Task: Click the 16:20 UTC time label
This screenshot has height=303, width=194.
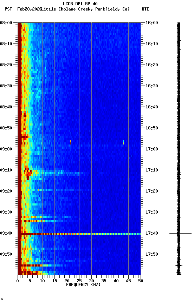Action: [151, 65]
